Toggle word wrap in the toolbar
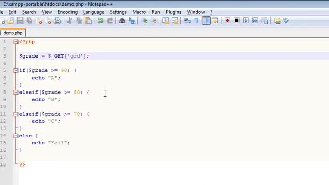 point(187,21)
